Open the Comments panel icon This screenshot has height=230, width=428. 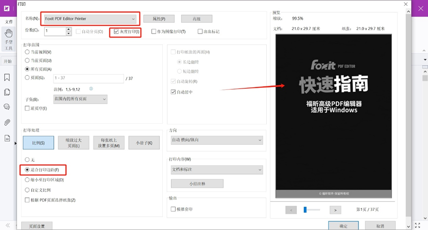coord(7,107)
